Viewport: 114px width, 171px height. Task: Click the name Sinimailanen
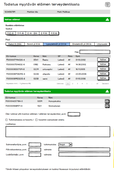(x=54, y=106)
